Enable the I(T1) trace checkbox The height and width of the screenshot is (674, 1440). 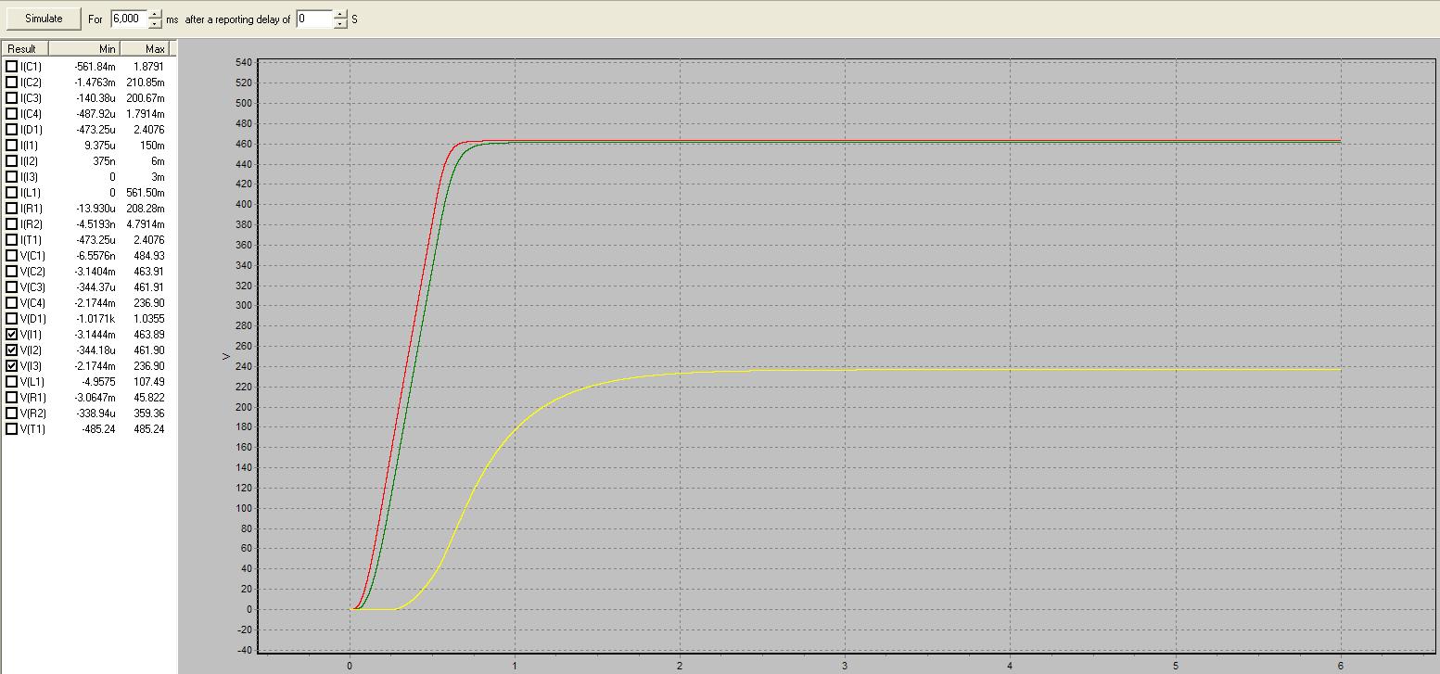pos(12,240)
